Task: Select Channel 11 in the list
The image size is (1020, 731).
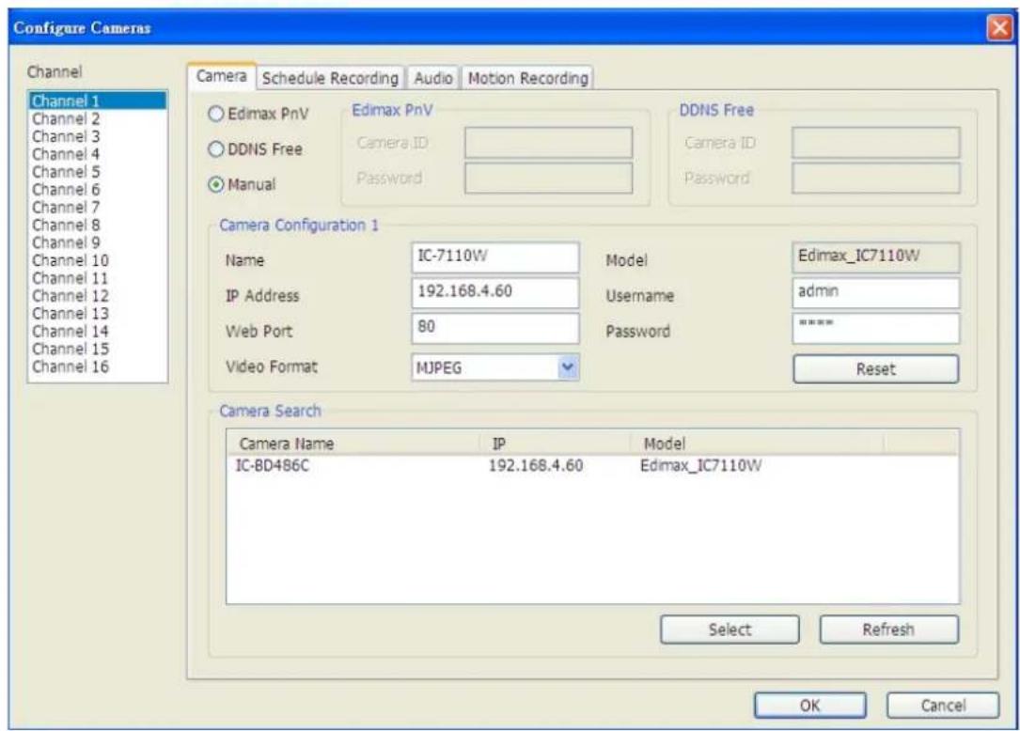Action: (x=98, y=278)
